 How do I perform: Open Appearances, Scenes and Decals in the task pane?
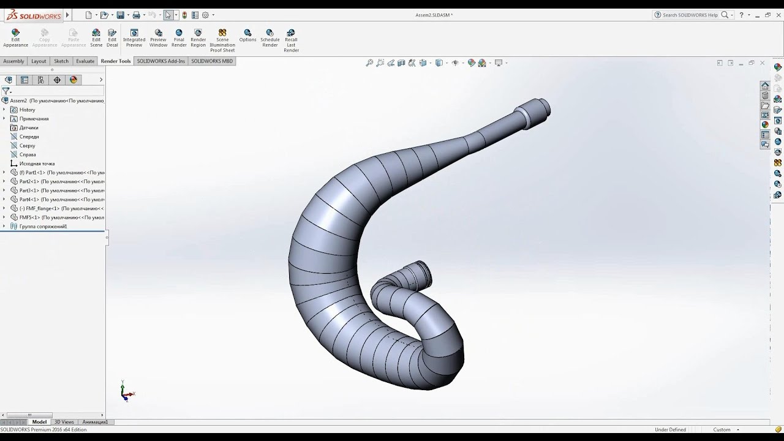click(x=765, y=124)
